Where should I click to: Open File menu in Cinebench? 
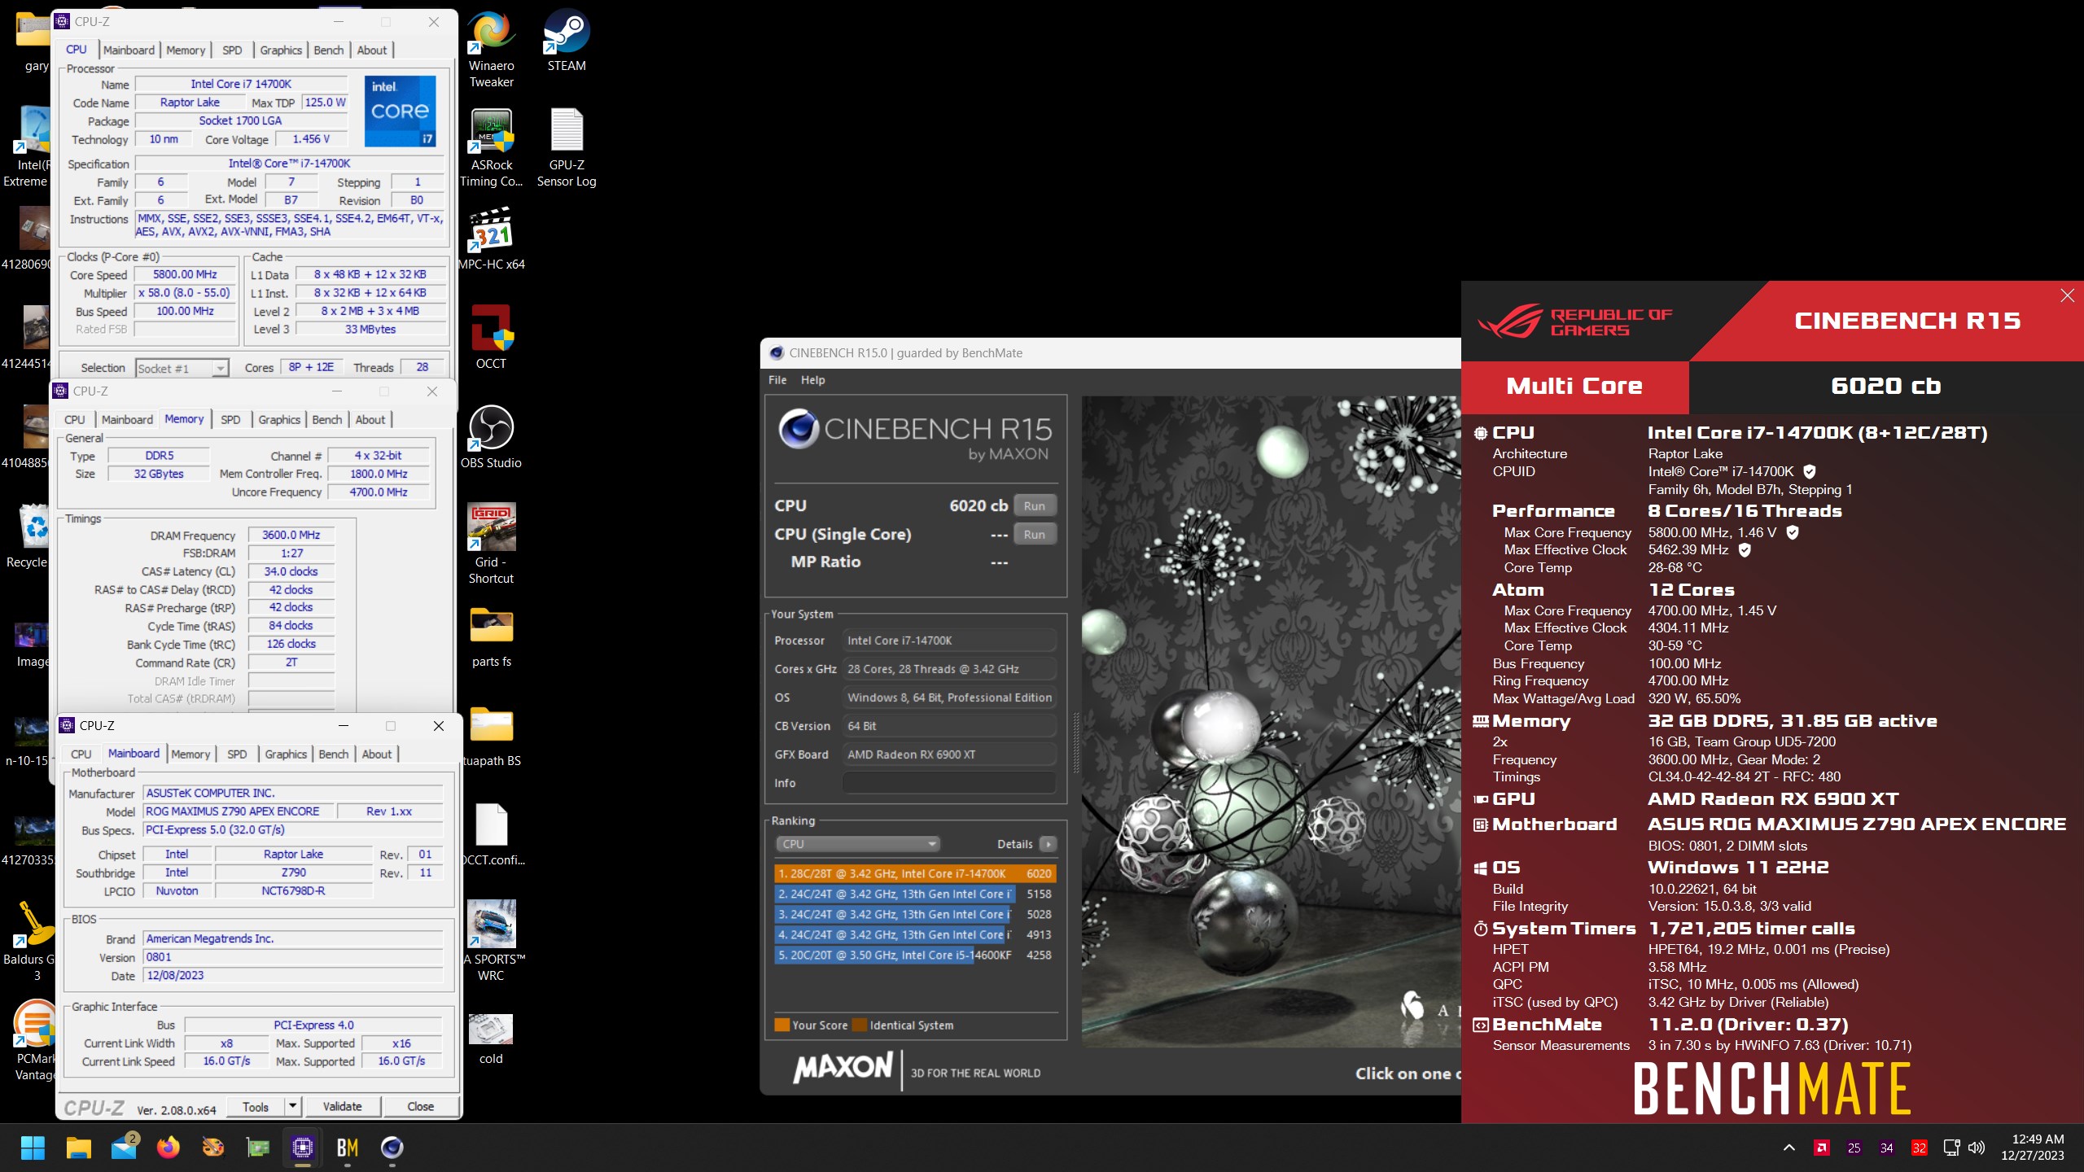point(777,380)
